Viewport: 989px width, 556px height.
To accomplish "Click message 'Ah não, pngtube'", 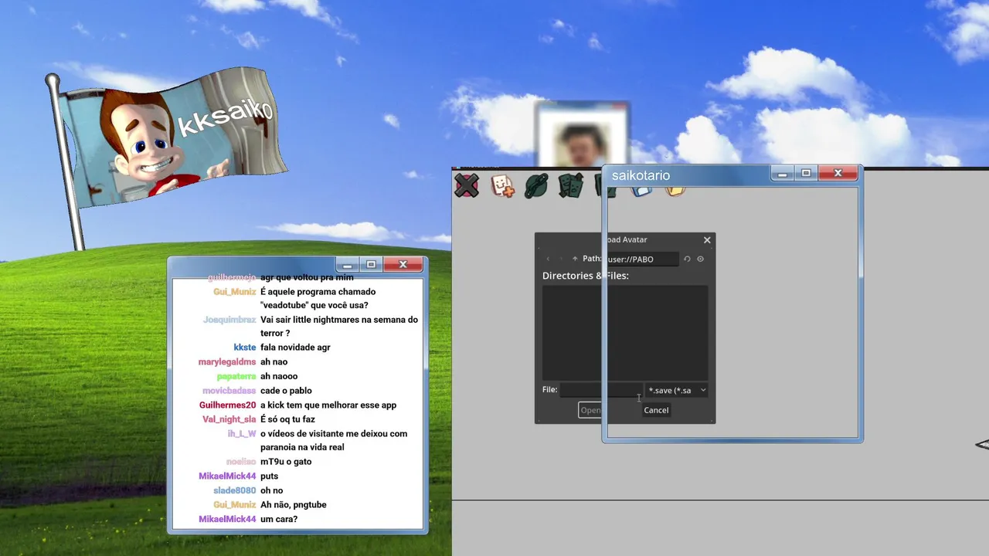I will 294,505.
